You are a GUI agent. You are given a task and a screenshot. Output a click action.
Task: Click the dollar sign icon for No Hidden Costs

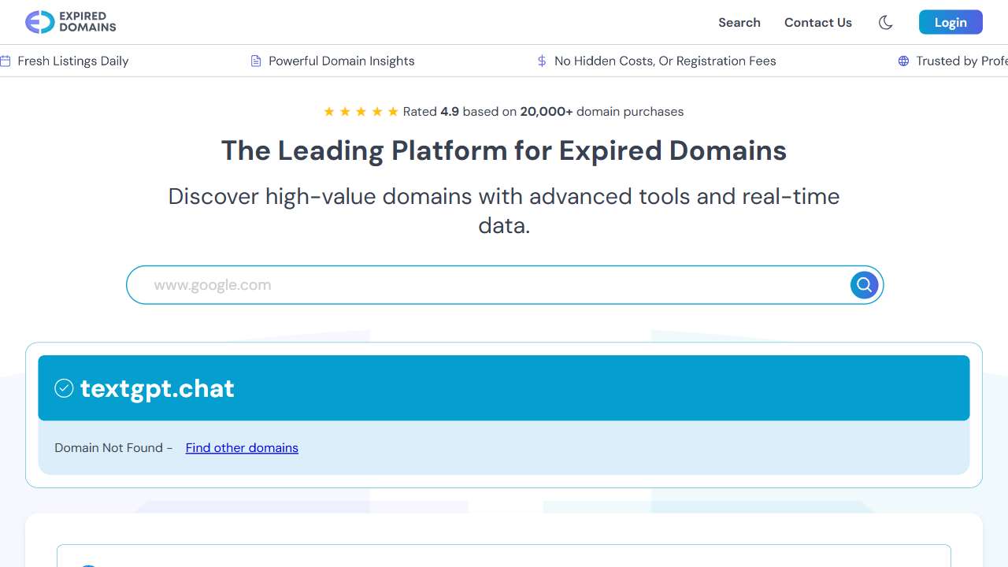click(542, 61)
